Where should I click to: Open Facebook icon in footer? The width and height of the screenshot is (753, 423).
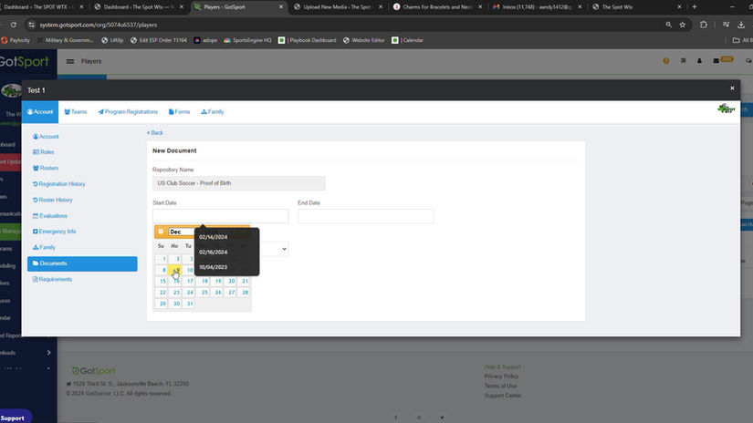pyautogui.click(x=396, y=418)
